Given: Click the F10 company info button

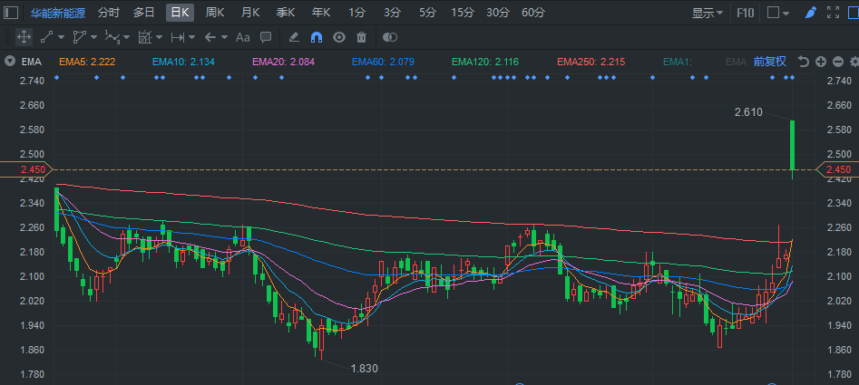Looking at the screenshot, I should coord(745,13).
